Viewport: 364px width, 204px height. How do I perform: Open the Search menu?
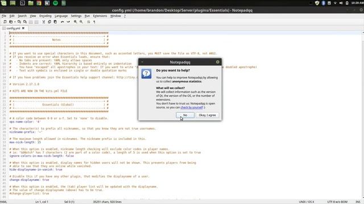pyautogui.click(x=22, y=16)
